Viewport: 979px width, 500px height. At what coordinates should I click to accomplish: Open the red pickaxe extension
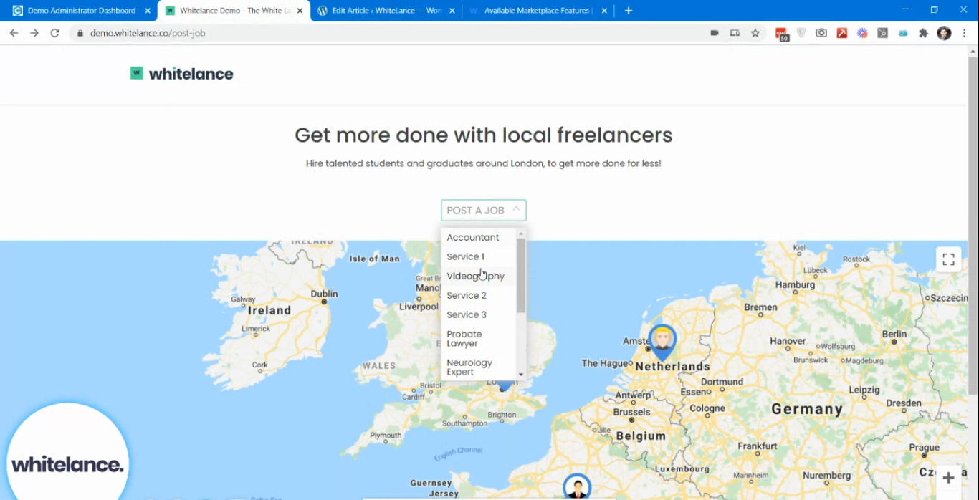point(842,33)
